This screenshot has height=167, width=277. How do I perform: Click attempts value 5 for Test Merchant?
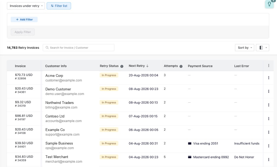click(x=165, y=157)
